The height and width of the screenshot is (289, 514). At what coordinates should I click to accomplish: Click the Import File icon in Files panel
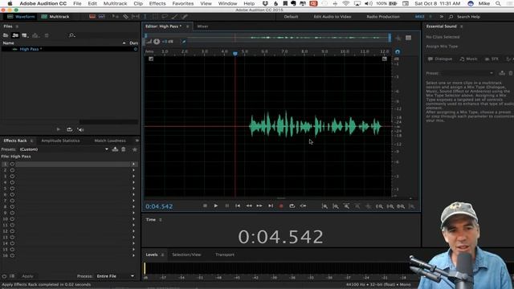click(x=15, y=35)
